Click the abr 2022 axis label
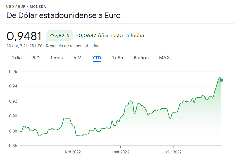 coord(173,152)
